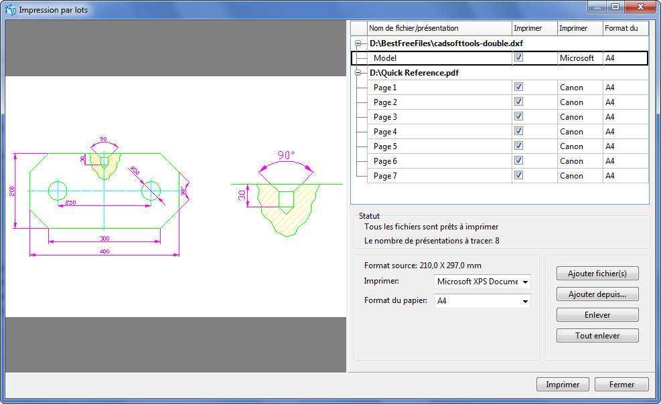Collapse the Quick Reference.pdf tree node
The width and height of the screenshot is (661, 404).
tap(358, 73)
